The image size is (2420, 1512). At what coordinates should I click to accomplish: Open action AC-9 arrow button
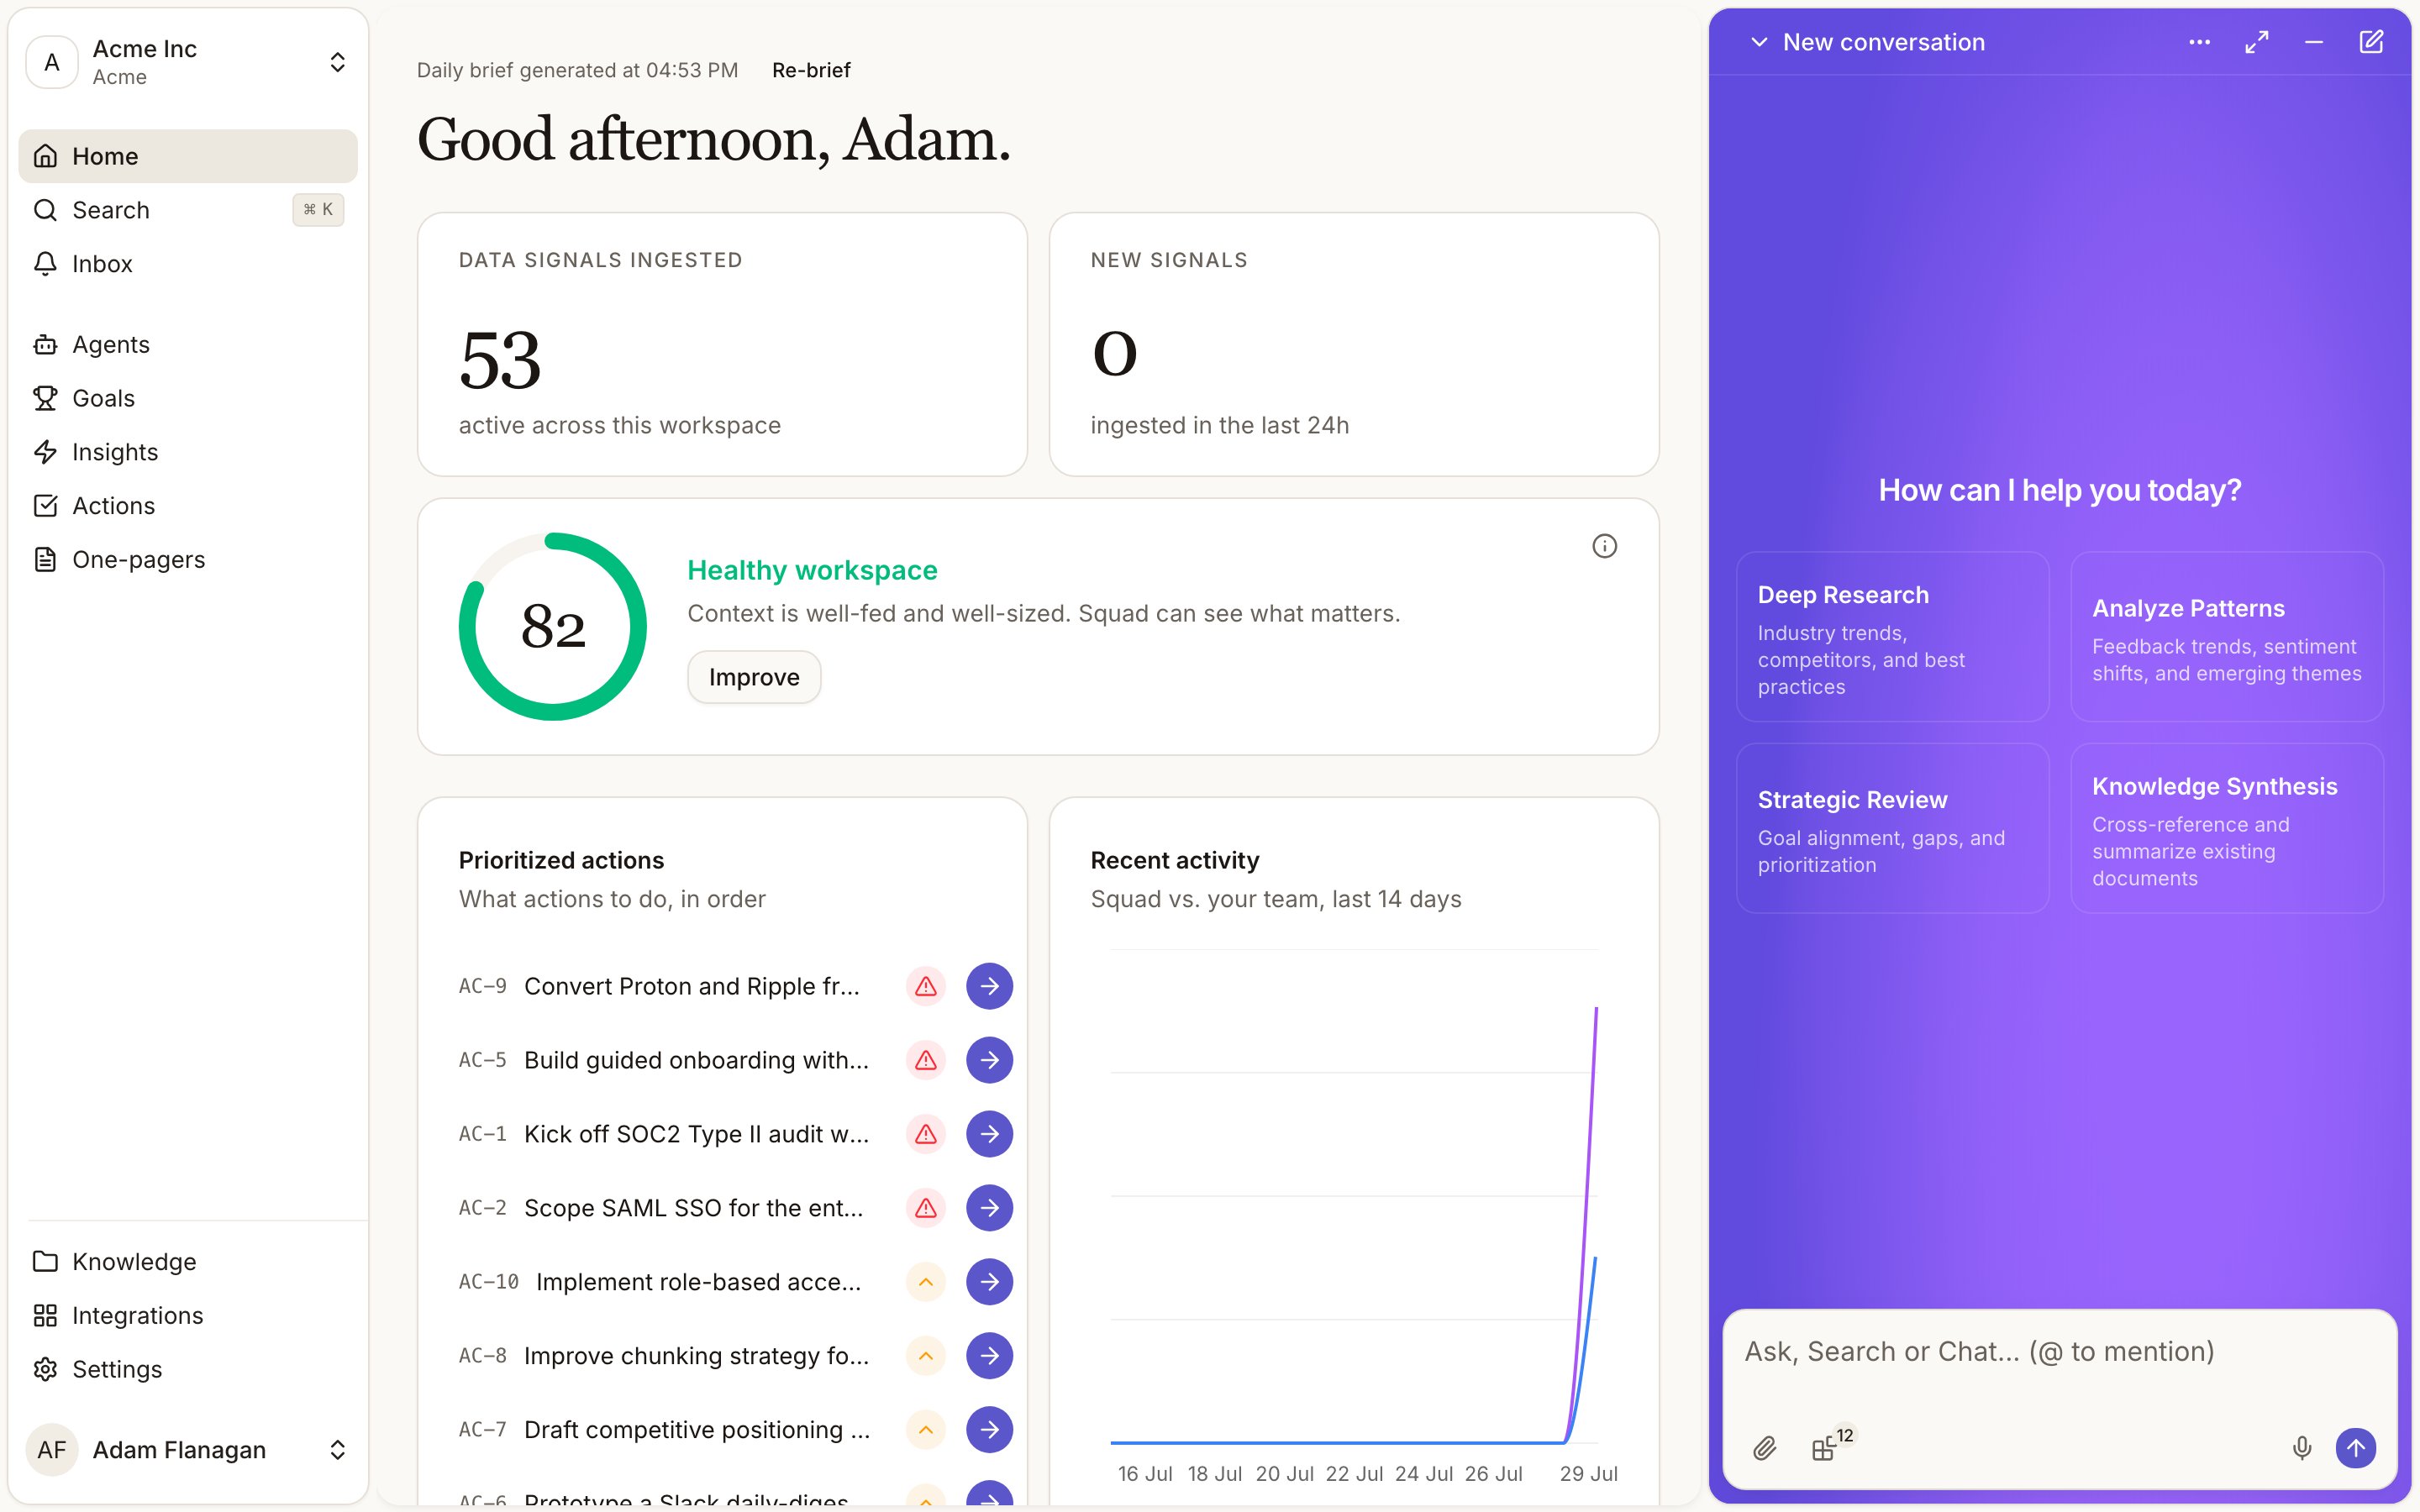989,986
